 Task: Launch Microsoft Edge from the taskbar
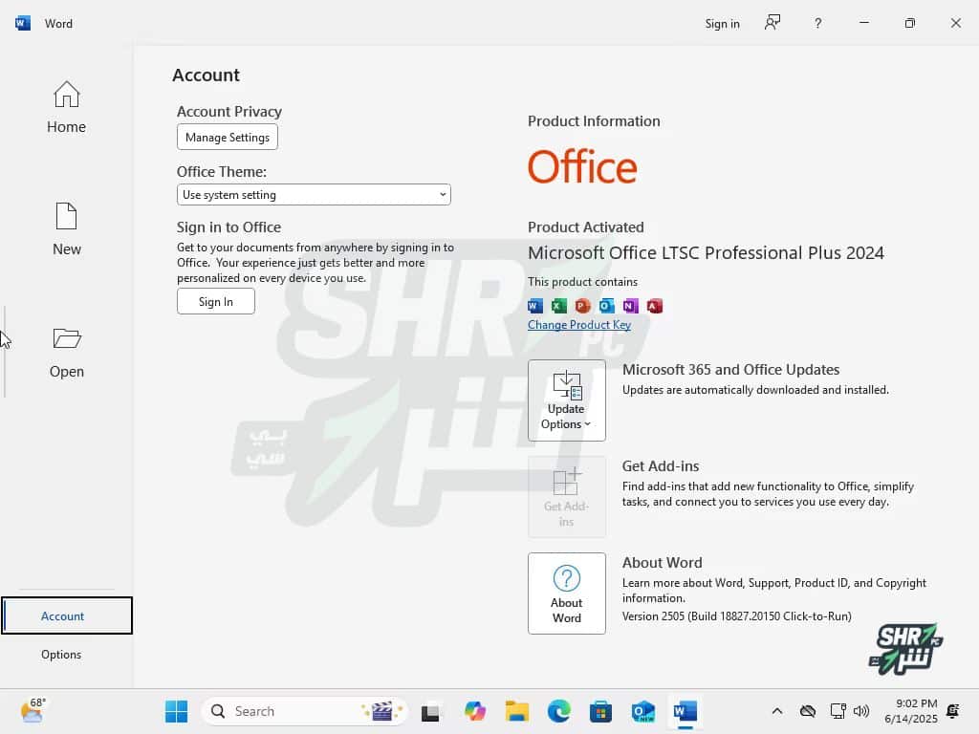pos(558,711)
